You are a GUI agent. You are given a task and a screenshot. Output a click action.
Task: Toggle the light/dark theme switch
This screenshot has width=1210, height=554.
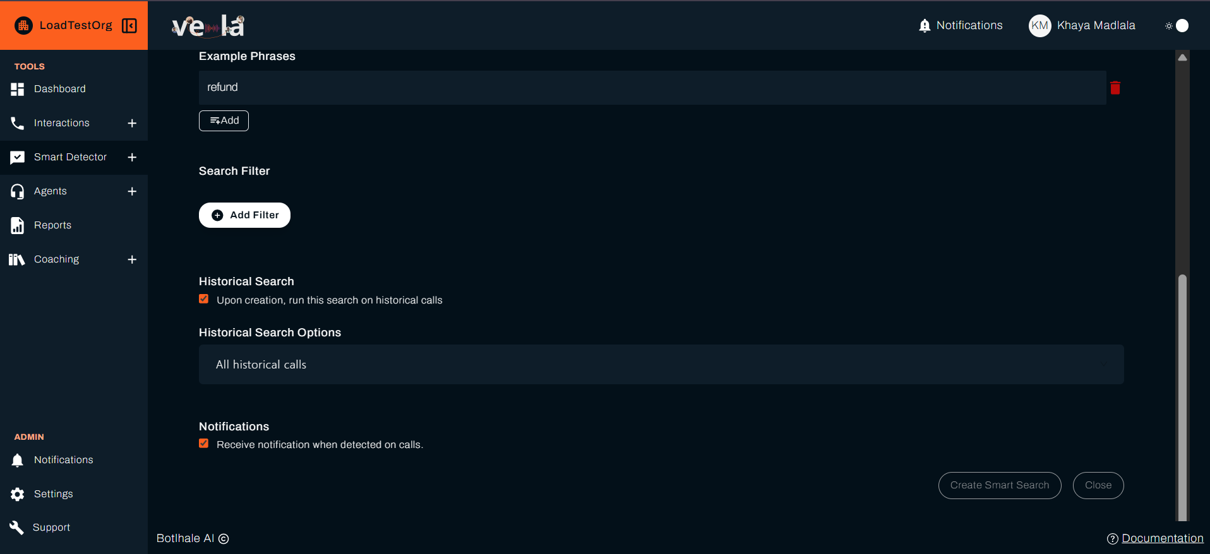coord(1178,26)
